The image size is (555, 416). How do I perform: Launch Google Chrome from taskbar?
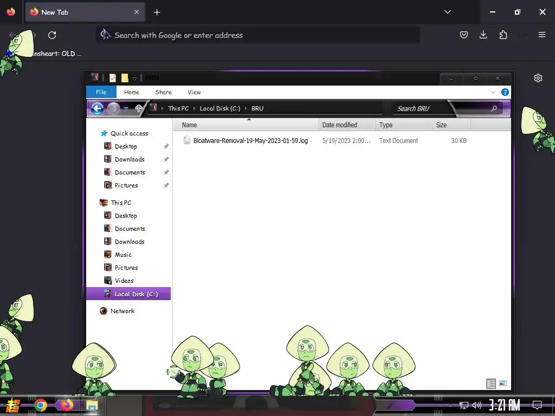point(40,405)
